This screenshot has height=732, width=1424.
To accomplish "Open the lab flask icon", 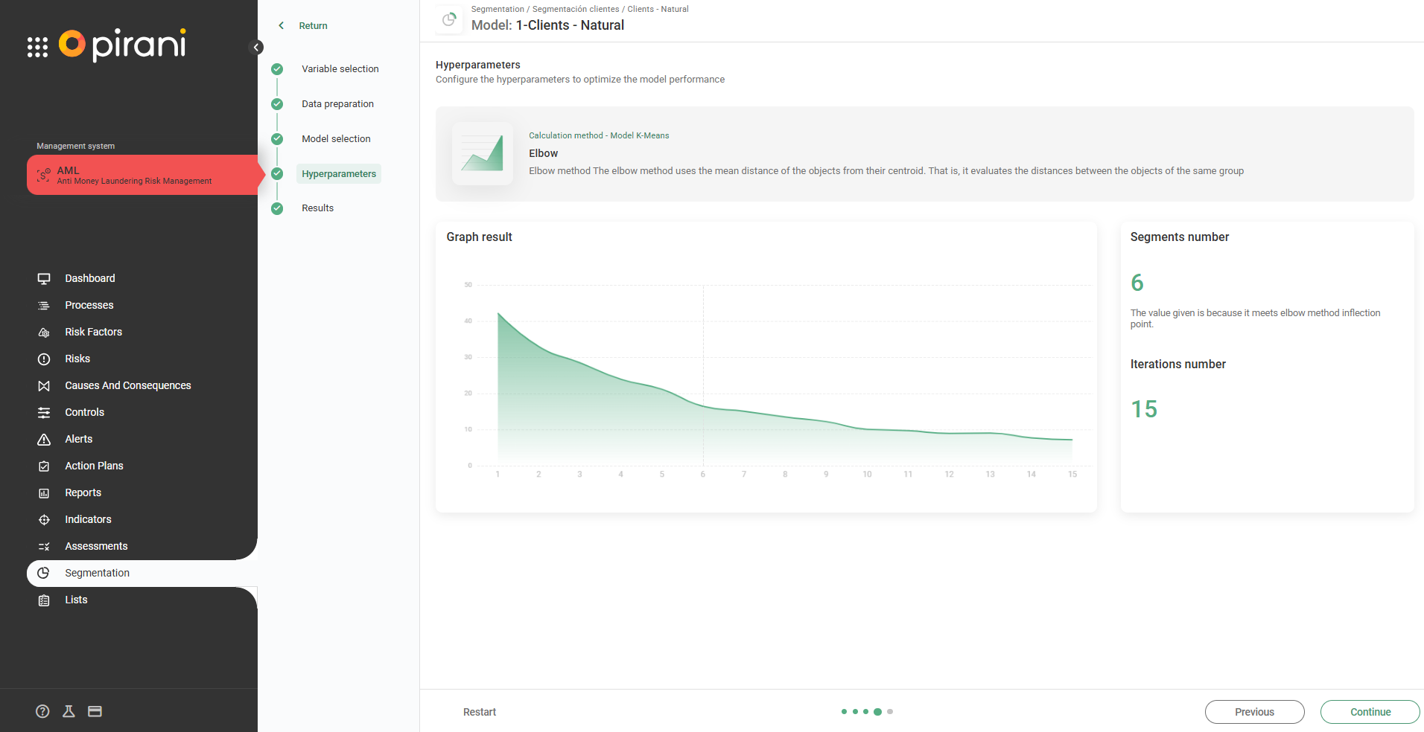I will pyautogui.click(x=69, y=711).
